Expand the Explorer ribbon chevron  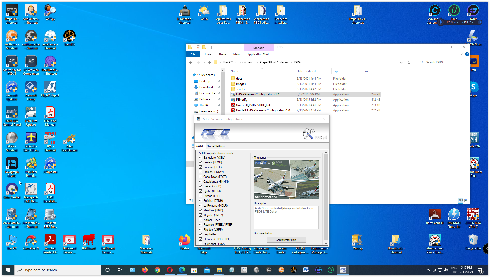[461, 54]
